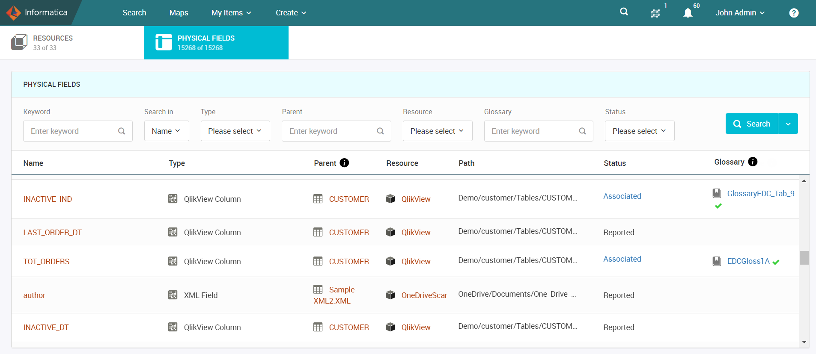Click the column icon in LAST_ORDER_DT row
This screenshot has width=816, height=354.
173,232
